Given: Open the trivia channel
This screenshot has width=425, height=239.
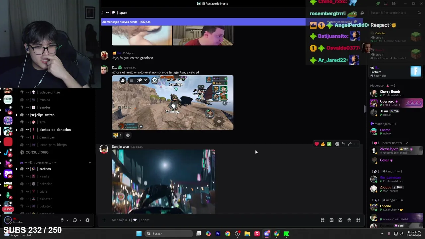Looking at the screenshot, I should click(x=43, y=192).
